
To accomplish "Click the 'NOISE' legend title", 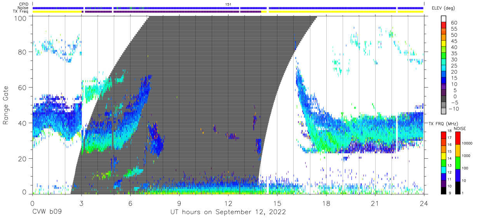I will tap(460, 128).
